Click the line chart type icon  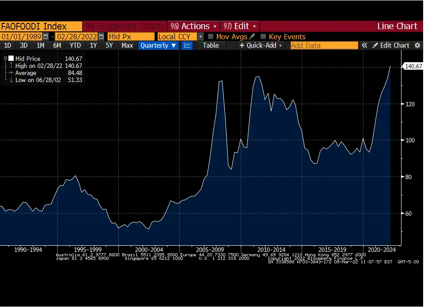[x=187, y=45]
